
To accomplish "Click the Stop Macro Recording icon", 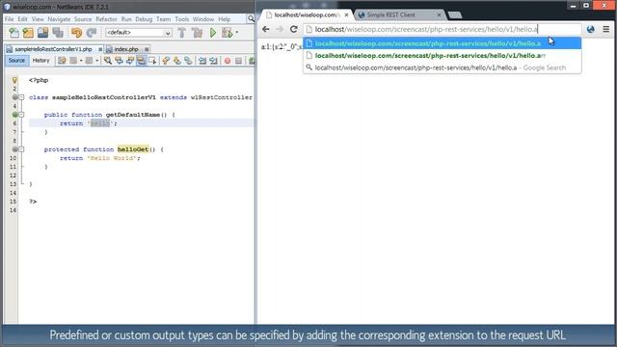I will [x=238, y=61].
